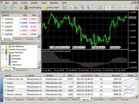
Task: Sort by the Signal column header
Action: [x=15, y=75]
